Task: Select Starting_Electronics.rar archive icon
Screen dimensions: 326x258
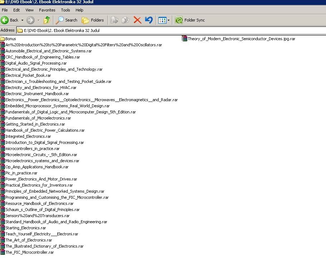Action: click(x=3, y=228)
